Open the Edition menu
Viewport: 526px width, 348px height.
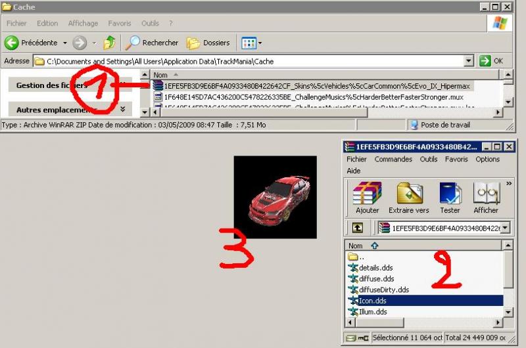pyautogui.click(x=47, y=23)
